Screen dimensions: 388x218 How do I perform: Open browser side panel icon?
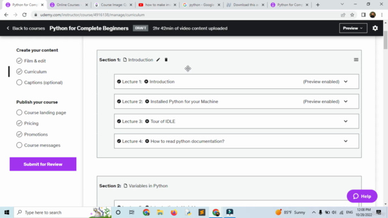363,15
